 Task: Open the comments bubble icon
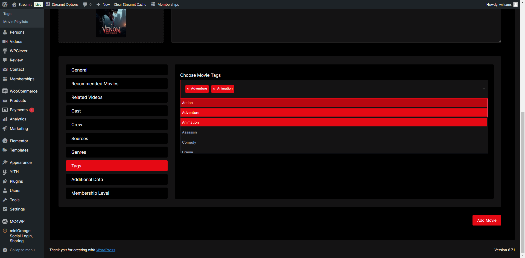pos(85,4)
